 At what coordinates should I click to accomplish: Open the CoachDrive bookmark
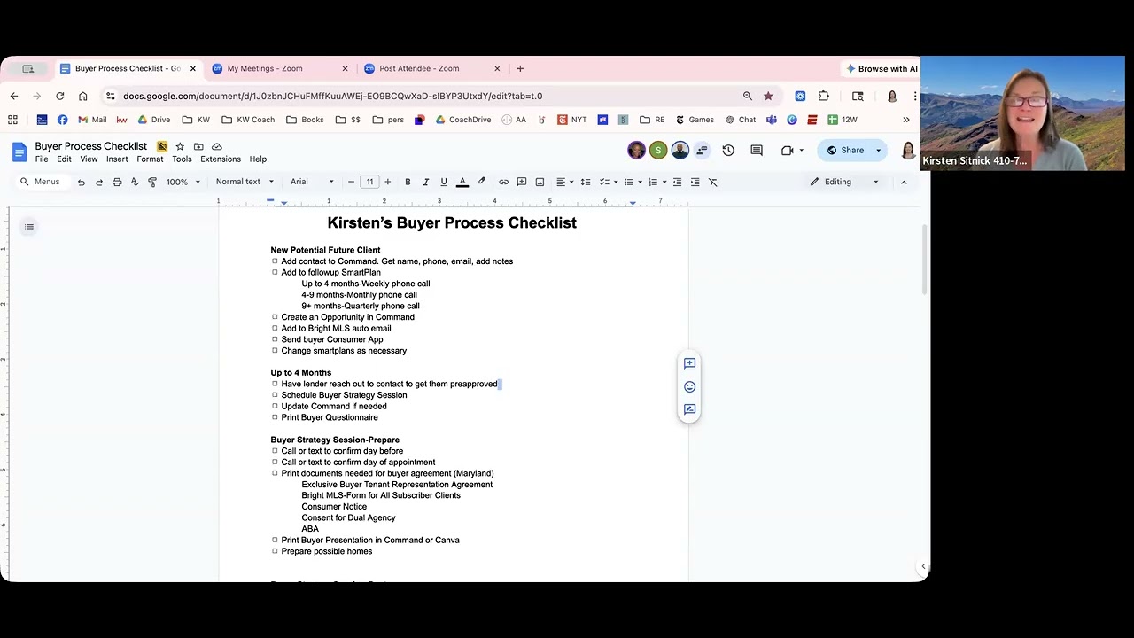[462, 120]
